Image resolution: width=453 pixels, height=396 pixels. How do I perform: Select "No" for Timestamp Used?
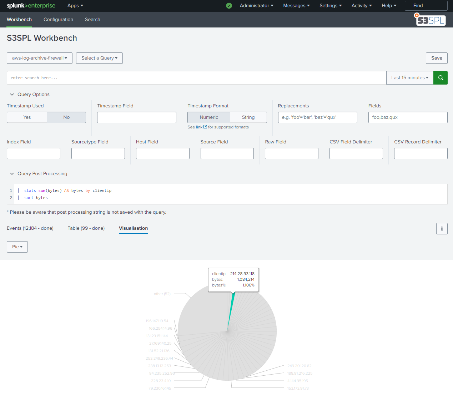coord(66,117)
